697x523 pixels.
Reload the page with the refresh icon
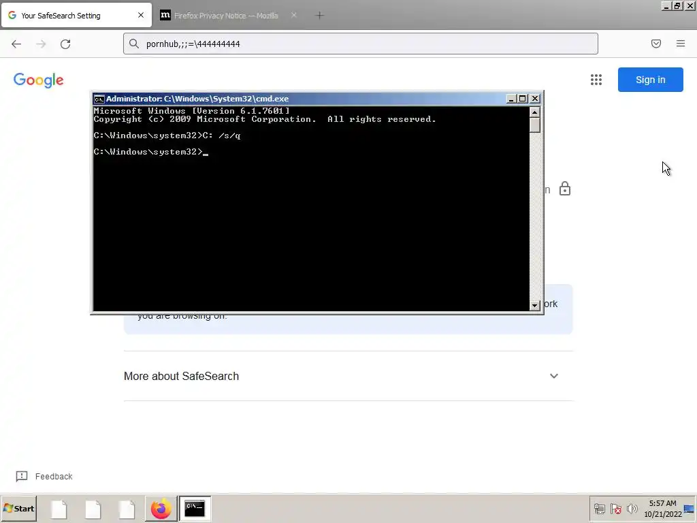click(x=65, y=44)
